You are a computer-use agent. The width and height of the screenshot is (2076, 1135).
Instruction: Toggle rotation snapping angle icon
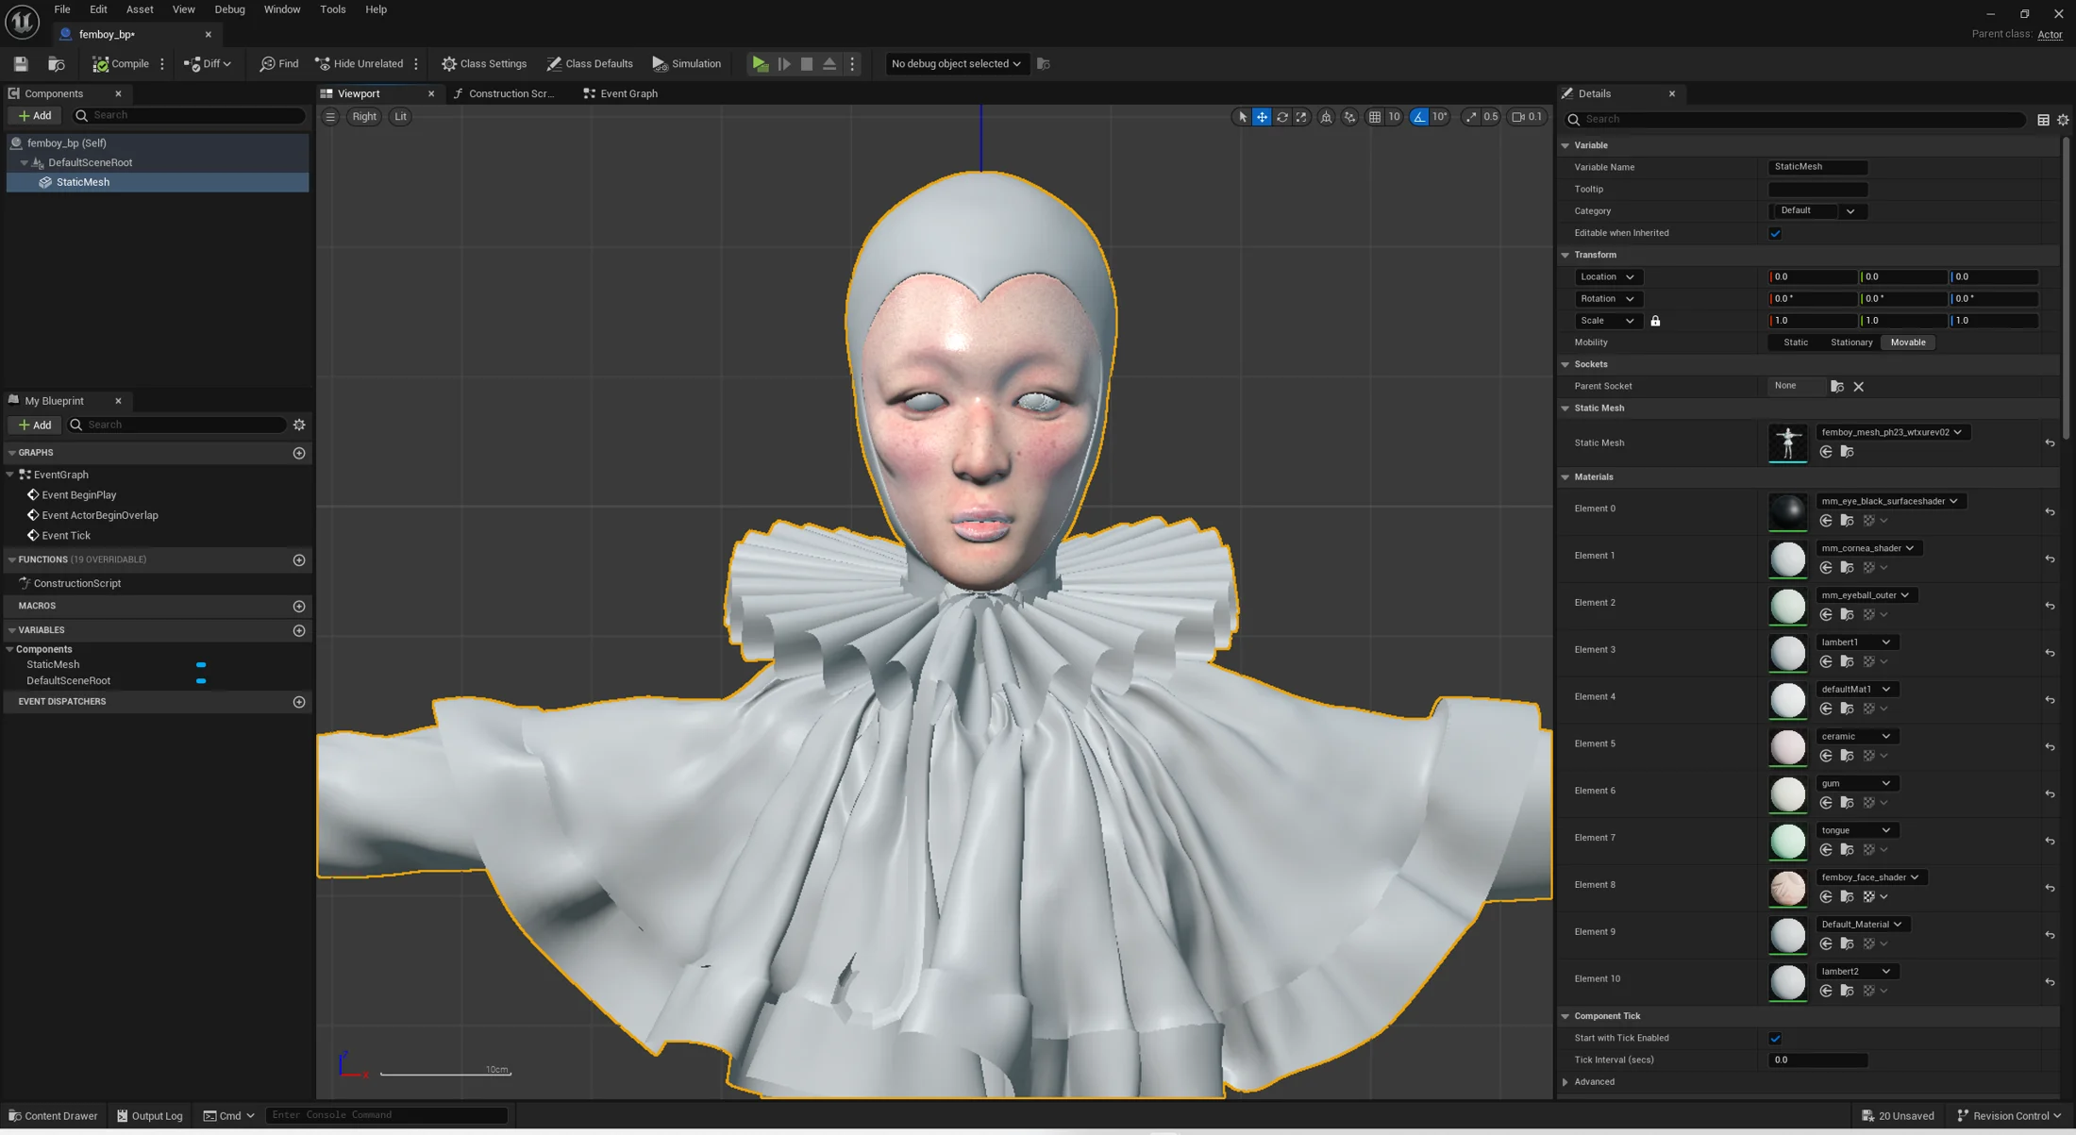point(1419,117)
